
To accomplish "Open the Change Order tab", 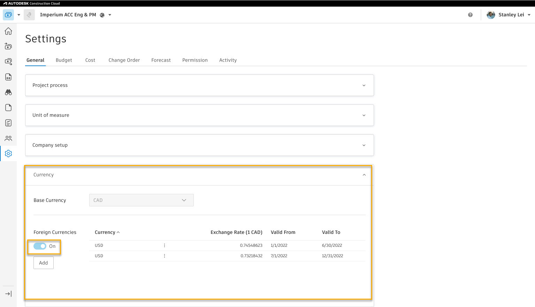I will pos(124,60).
